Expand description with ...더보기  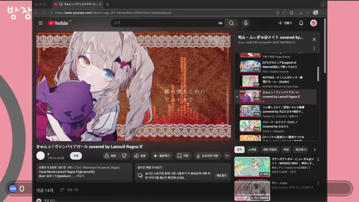click(x=79, y=176)
